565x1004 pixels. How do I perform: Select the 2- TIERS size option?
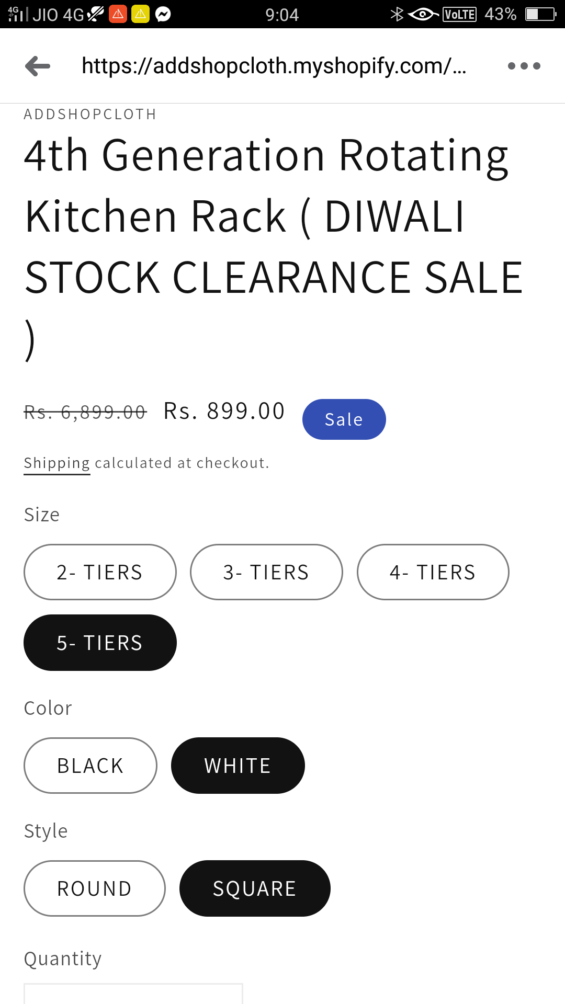pos(100,572)
